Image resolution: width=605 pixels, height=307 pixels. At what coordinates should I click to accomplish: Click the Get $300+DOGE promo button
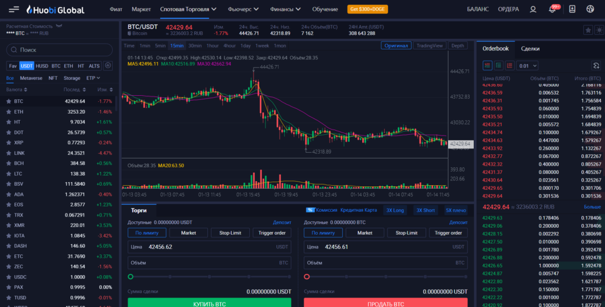click(367, 9)
